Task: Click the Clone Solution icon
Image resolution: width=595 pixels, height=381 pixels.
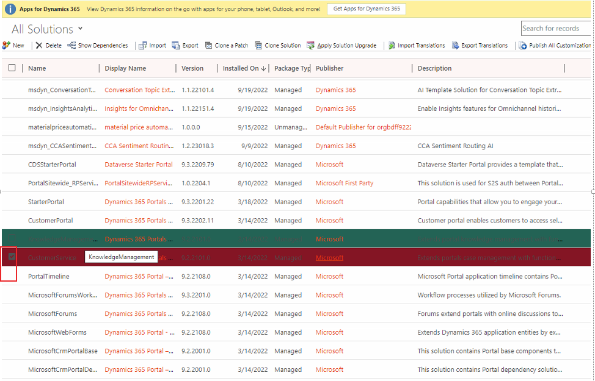Action: click(258, 46)
